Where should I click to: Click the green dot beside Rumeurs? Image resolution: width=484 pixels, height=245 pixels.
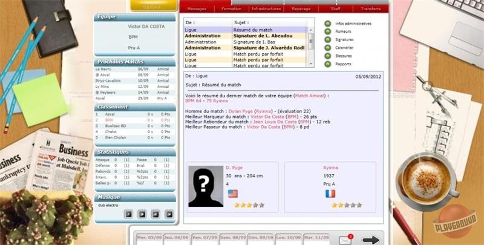pyautogui.click(x=328, y=32)
